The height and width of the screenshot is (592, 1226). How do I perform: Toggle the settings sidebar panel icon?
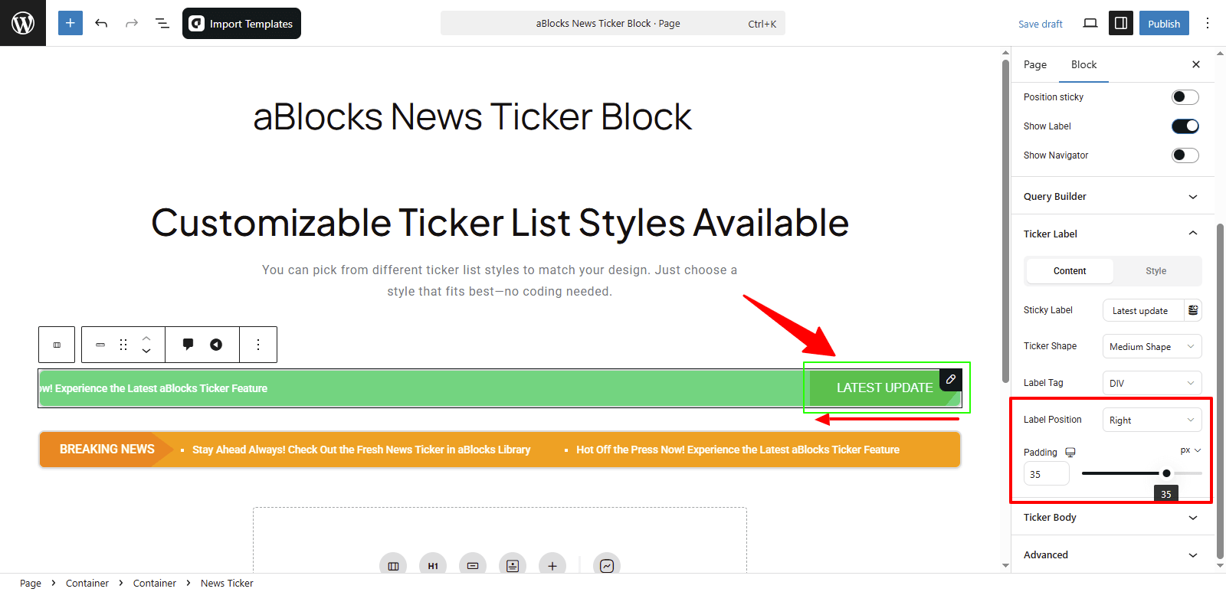1121,23
